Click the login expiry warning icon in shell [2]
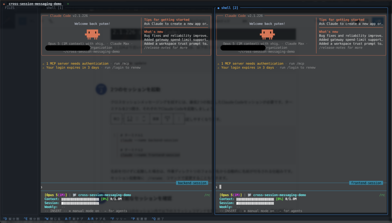The height and width of the screenshot is (223, 392). tap(218, 68)
